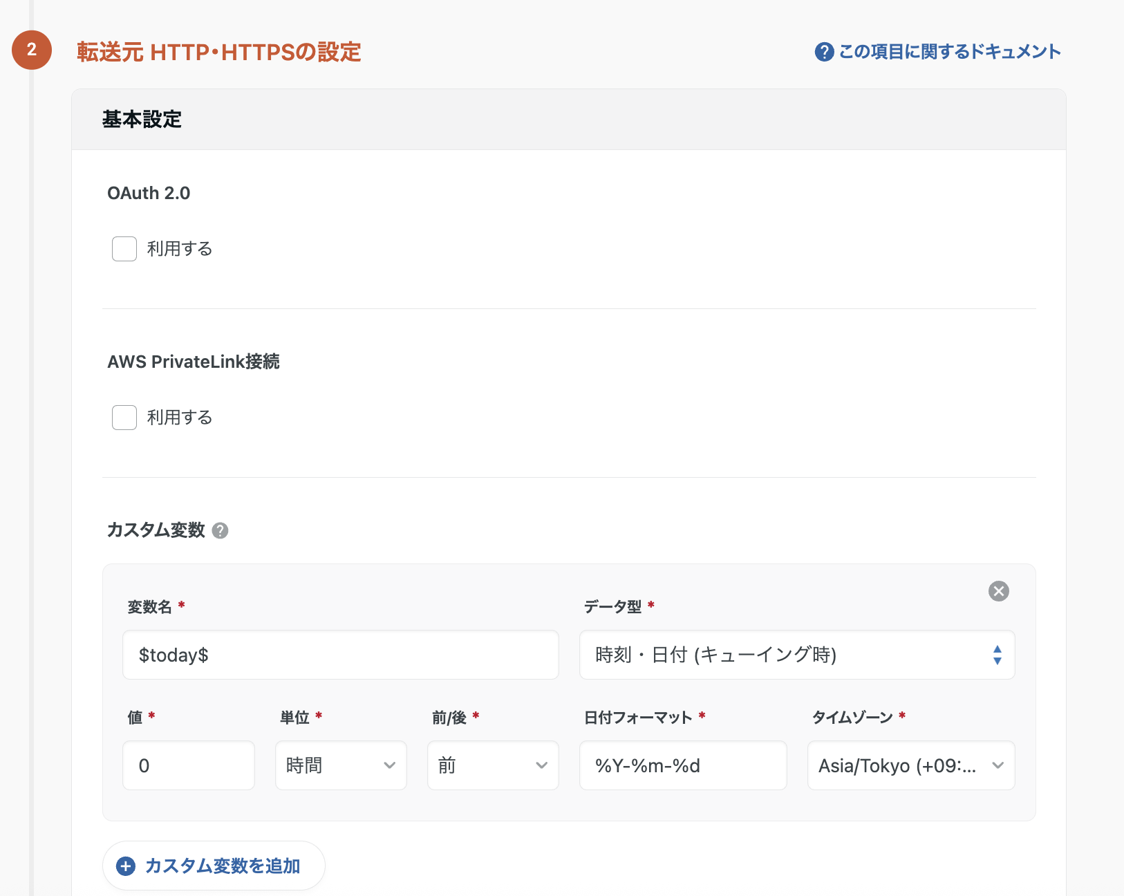The image size is (1124, 896).
Task: Enable 利用する under OAuth 2.0
Action: pyautogui.click(x=124, y=249)
